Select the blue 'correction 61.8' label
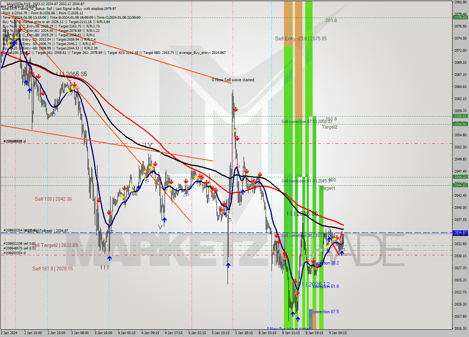 point(326,286)
